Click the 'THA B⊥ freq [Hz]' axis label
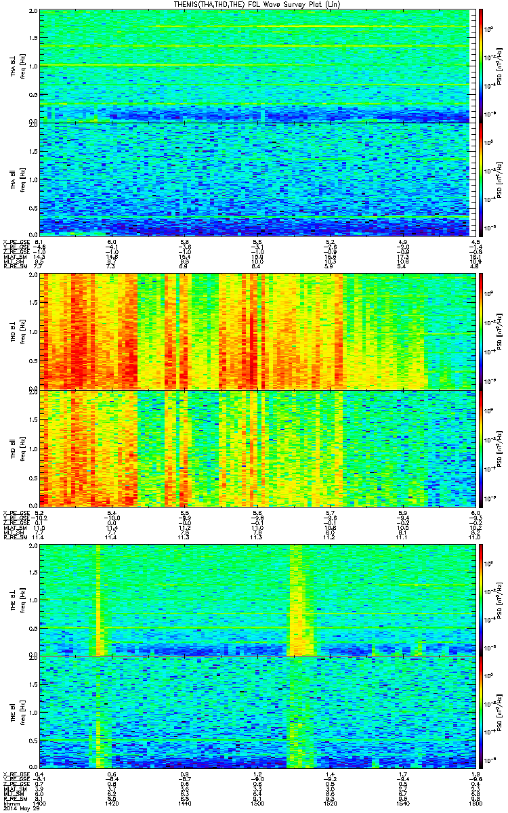This screenshot has width=508, height=813. click(16, 66)
